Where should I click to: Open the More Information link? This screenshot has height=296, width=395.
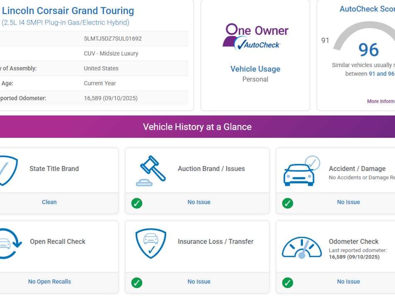click(x=380, y=101)
